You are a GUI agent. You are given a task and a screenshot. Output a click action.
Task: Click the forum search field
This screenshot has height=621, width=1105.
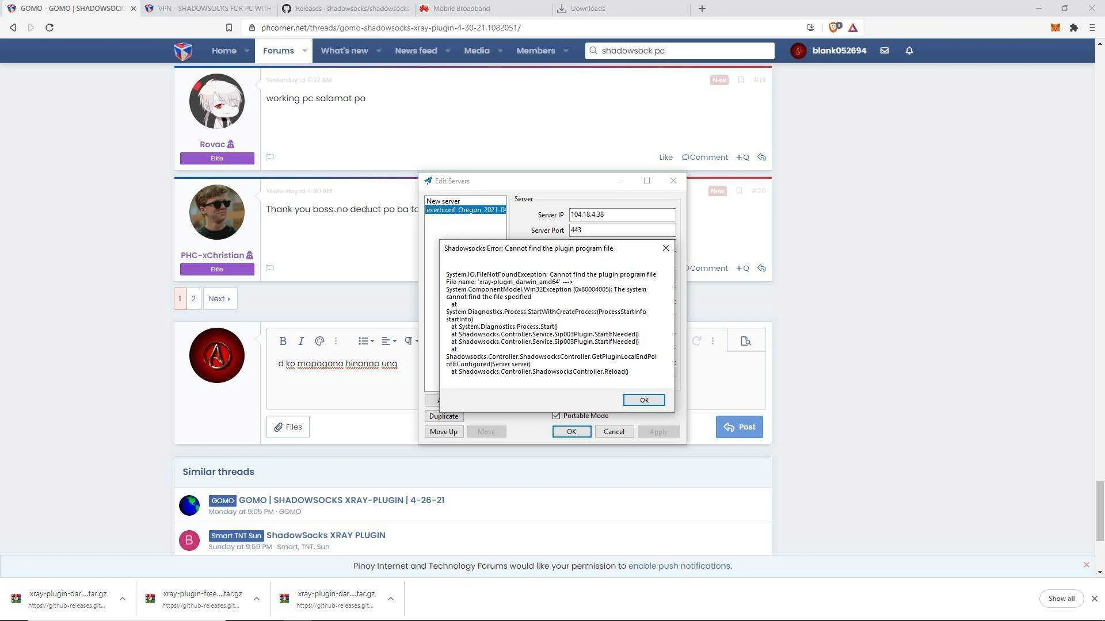tap(680, 51)
